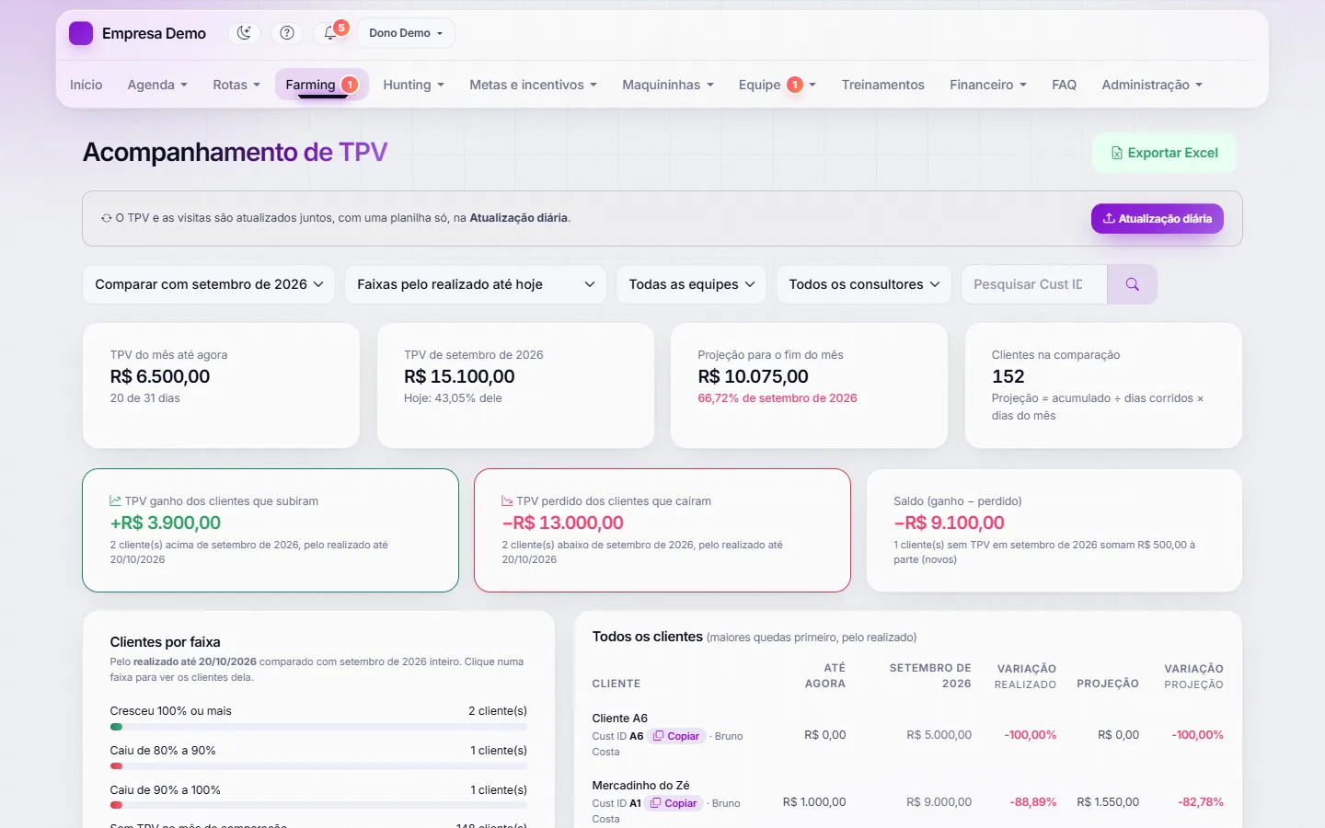This screenshot has height=828, width=1325.
Task: Click the Pesquisar Cust ID input field
Action: pos(1034,284)
